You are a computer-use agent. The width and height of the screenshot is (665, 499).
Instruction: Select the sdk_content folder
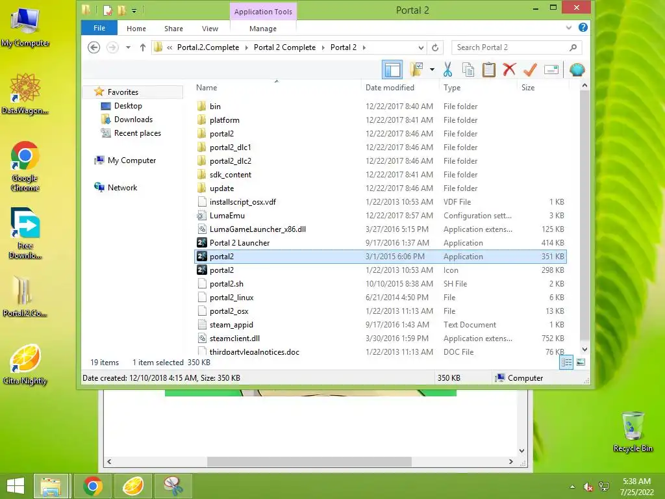pos(231,174)
